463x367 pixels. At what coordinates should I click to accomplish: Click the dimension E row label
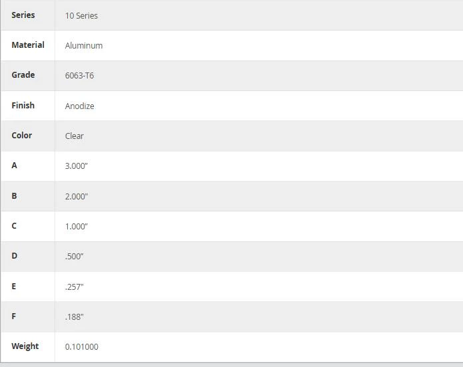coord(14,286)
